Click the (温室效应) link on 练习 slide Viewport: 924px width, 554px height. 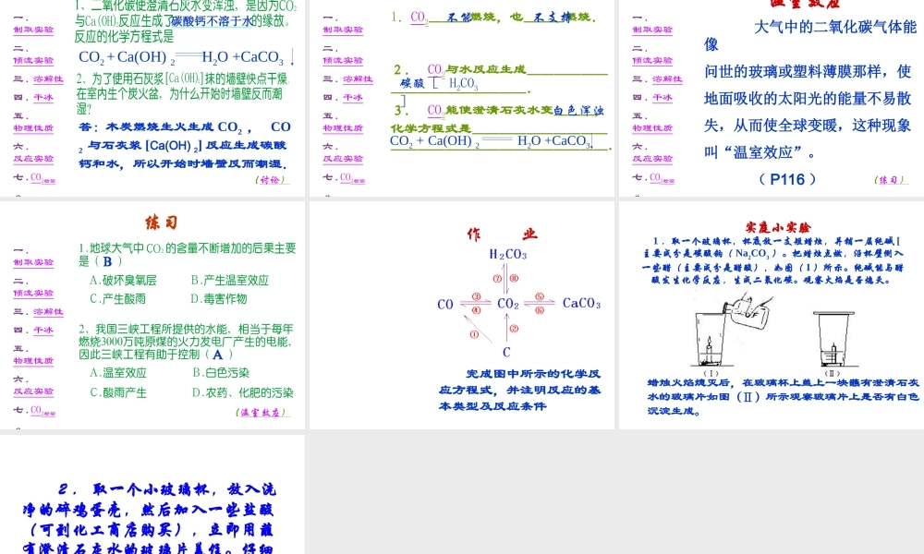(x=262, y=412)
